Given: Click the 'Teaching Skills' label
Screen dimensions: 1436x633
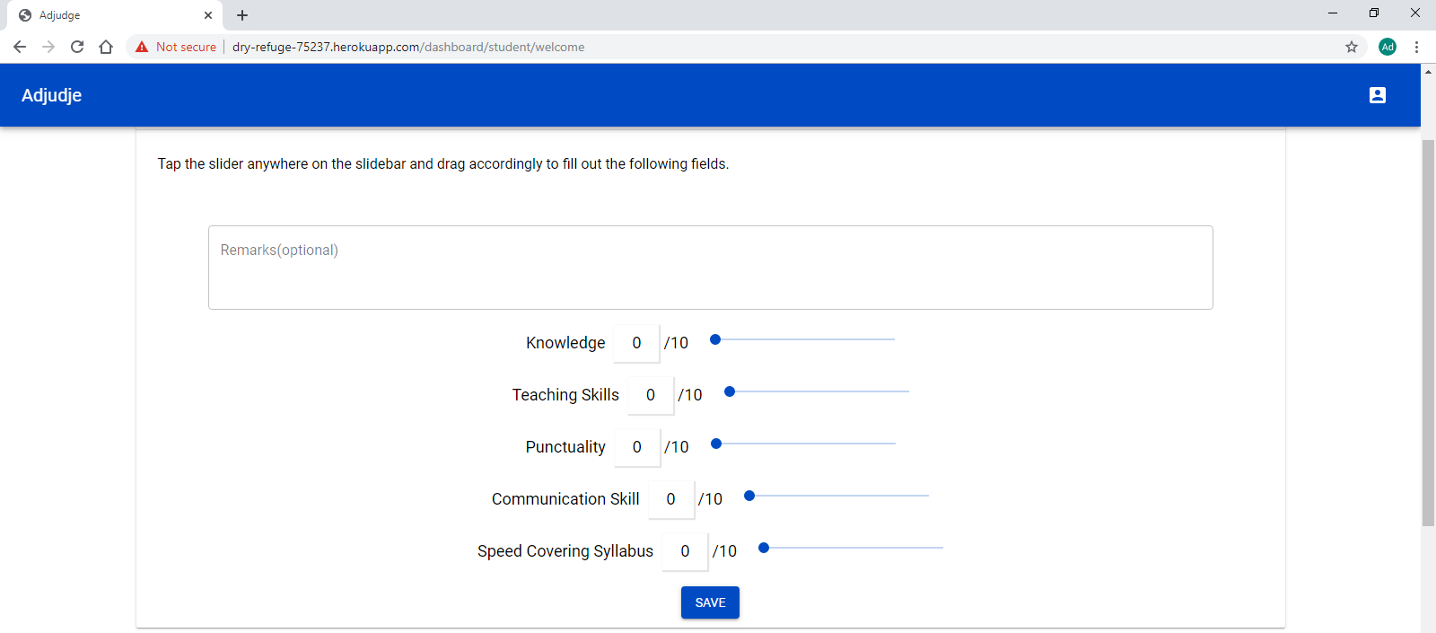Looking at the screenshot, I should pyautogui.click(x=565, y=395).
